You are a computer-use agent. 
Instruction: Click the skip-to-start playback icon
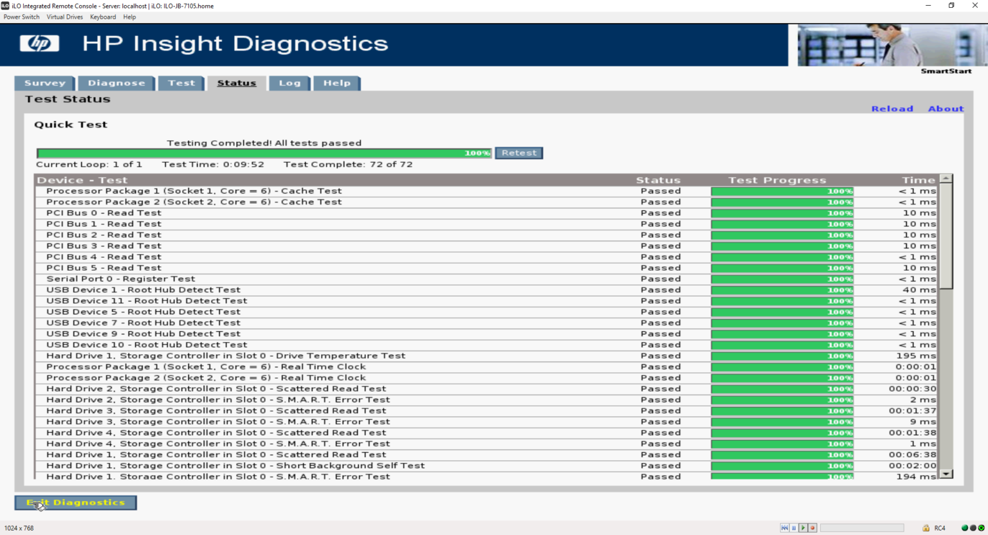[x=785, y=527]
